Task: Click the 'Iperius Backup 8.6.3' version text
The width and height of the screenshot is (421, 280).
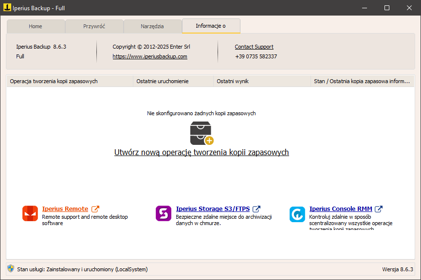Action: pyautogui.click(x=41, y=47)
